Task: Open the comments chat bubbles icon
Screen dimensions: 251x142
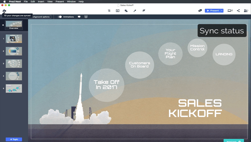Action: 200,11
